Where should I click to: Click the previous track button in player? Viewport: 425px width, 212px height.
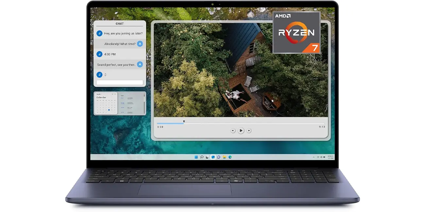[233, 130]
